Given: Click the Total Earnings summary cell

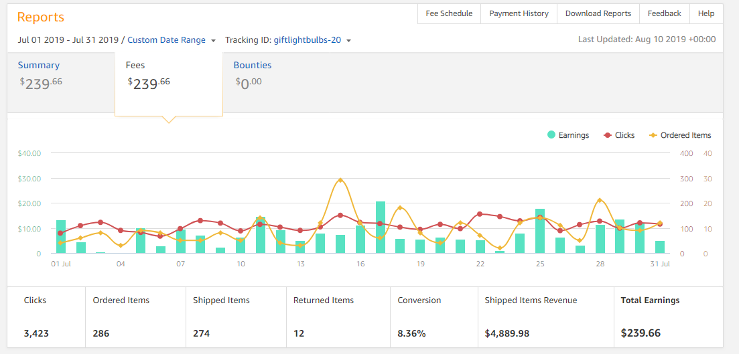Looking at the screenshot, I should point(668,317).
